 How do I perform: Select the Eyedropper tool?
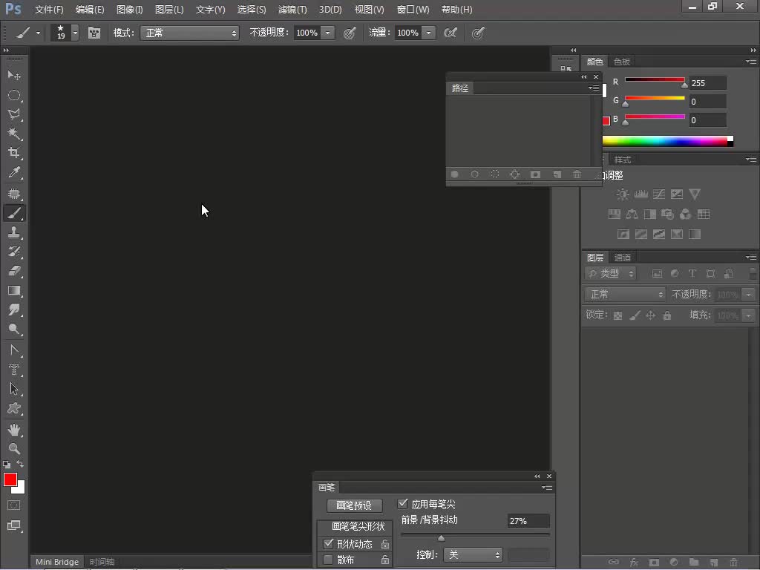[x=14, y=172]
